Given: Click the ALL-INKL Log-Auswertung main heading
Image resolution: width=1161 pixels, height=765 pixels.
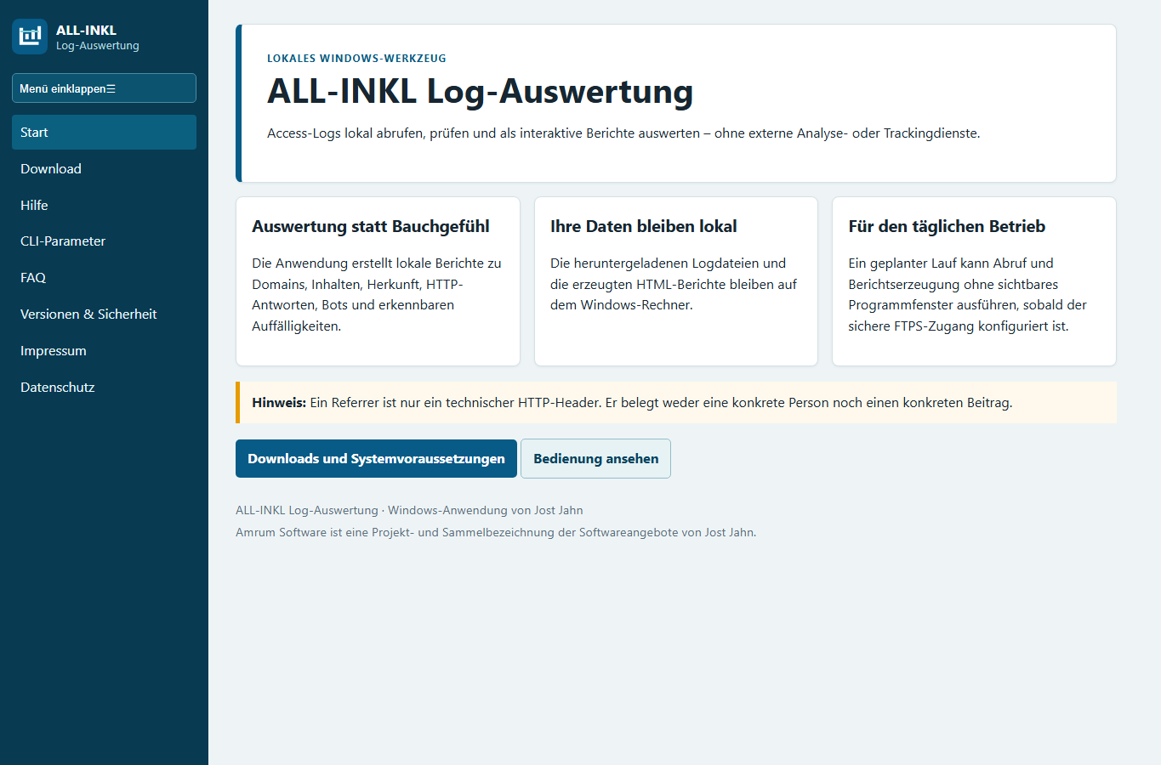Looking at the screenshot, I should (x=480, y=92).
